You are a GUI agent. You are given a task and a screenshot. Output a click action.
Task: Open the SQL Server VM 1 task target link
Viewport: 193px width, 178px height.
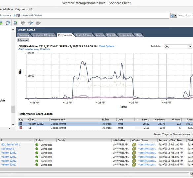(11, 144)
